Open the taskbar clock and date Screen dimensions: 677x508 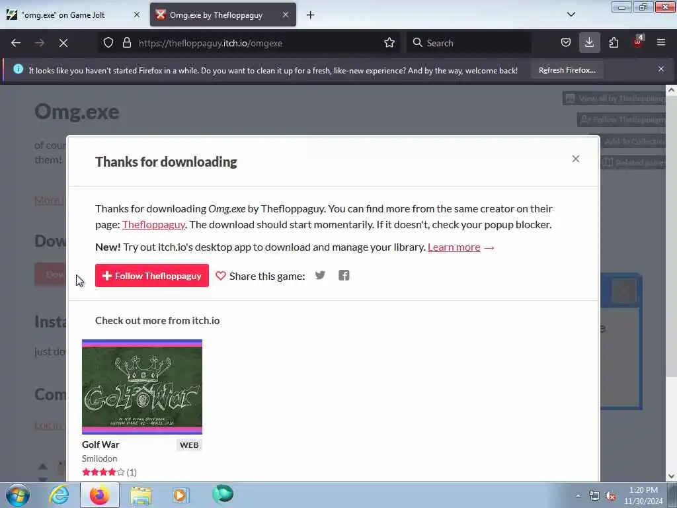pos(643,495)
